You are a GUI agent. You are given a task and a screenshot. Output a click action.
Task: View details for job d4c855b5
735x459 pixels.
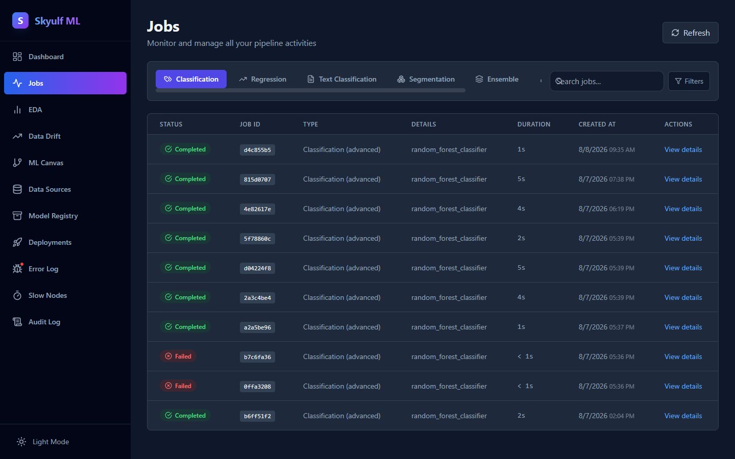click(683, 149)
